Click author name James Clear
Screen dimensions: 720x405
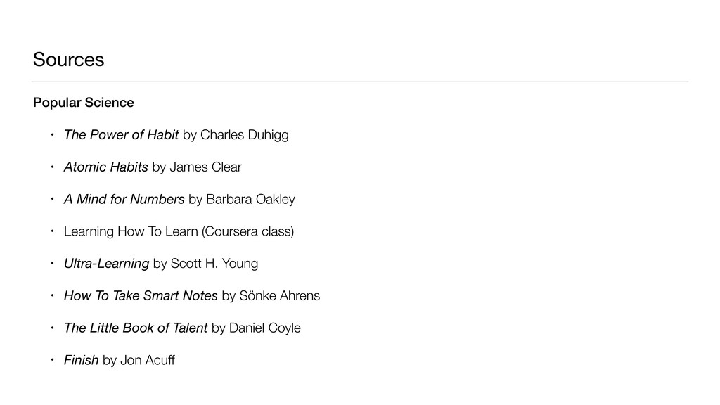206,167
